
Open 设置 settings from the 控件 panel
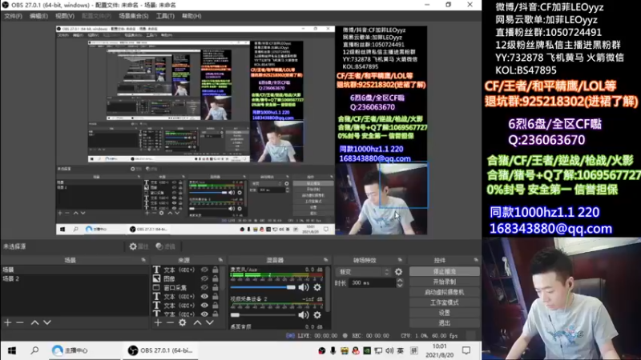point(445,313)
